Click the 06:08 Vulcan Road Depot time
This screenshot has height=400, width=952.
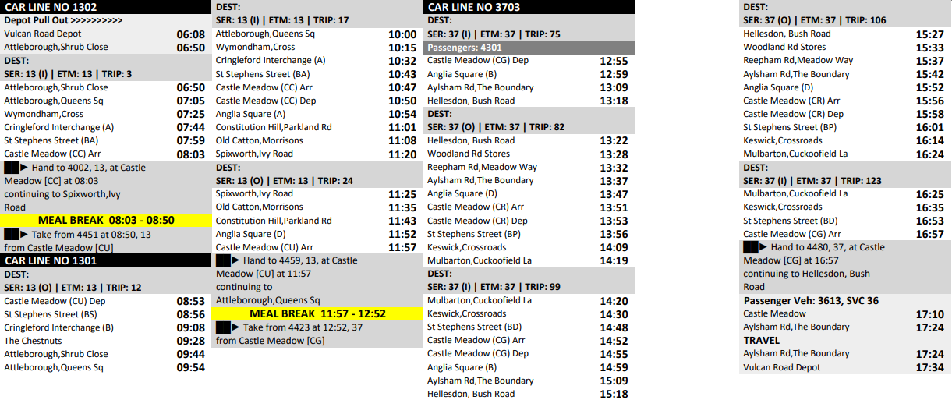(x=190, y=34)
